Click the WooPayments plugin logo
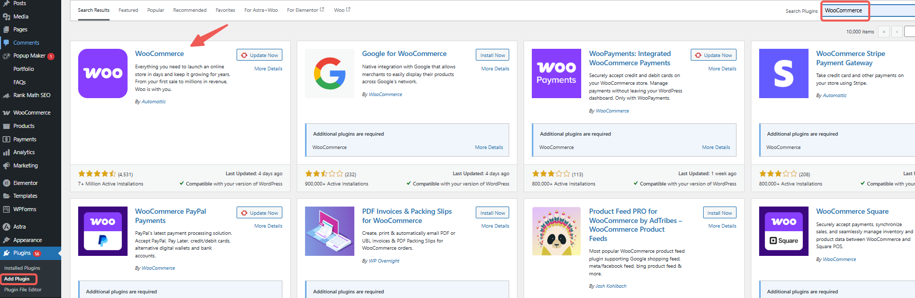Viewport: 915px width, 298px height. coord(556,73)
